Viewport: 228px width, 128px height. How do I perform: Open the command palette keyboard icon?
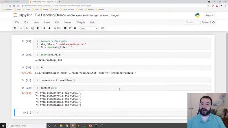click(x=103, y=28)
